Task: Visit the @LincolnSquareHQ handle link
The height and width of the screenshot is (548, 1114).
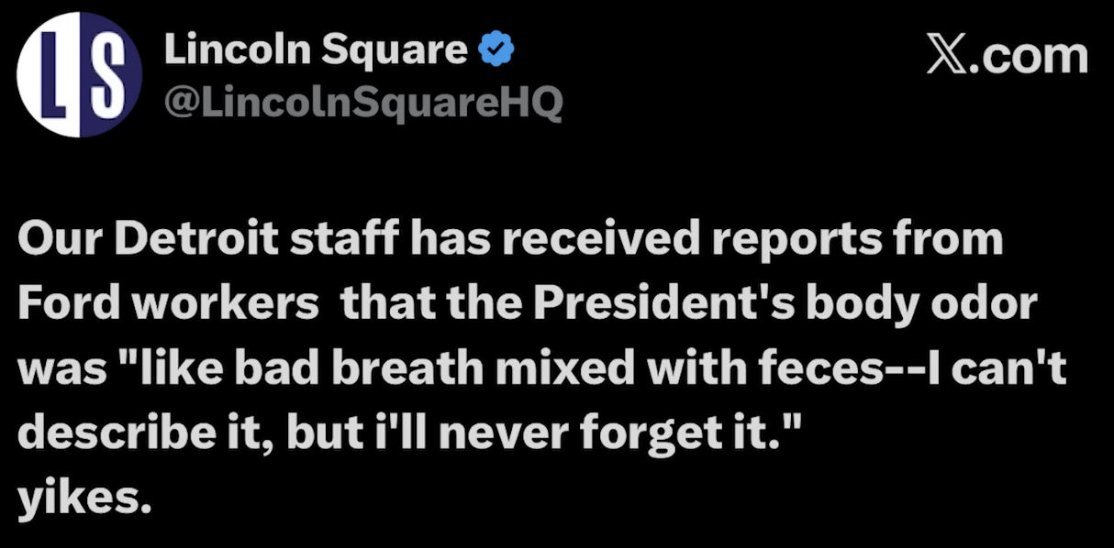Action: click(362, 105)
